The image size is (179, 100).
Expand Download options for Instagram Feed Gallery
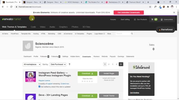[88, 74]
